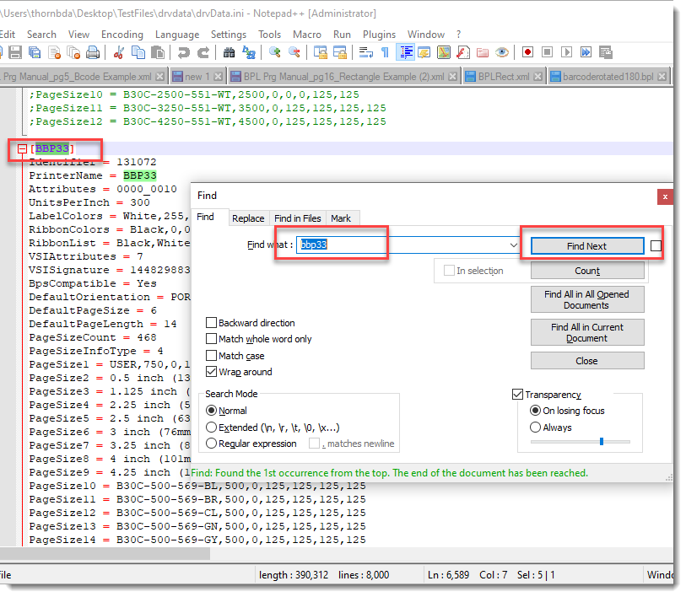This screenshot has height=597, width=686.
Task: Enable the Match case checkbox
Action: point(212,356)
